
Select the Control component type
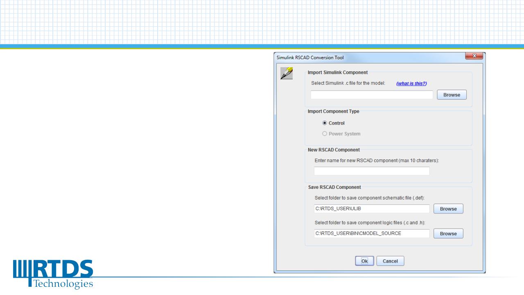pos(334,123)
